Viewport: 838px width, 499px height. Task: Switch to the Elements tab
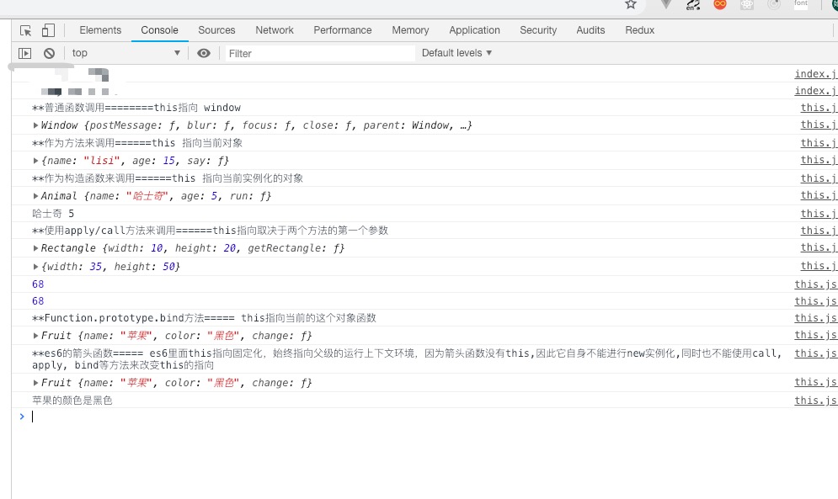tap(100, 30)
